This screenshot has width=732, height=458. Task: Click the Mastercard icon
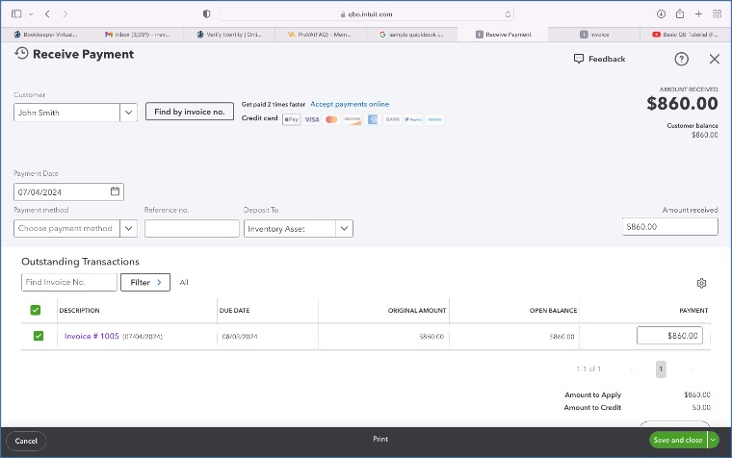331,120
